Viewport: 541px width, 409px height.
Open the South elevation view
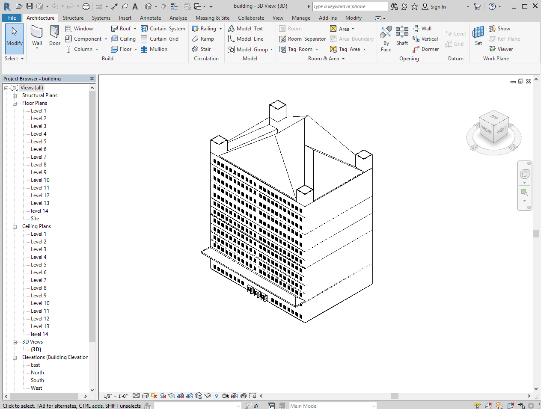[37, 380]
